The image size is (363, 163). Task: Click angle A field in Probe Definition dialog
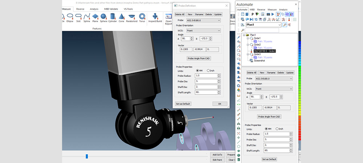click(x=185, y=39)
